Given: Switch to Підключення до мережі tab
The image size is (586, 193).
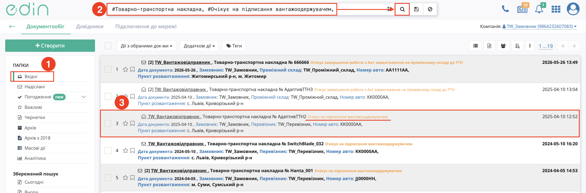Looking at the screenshot, I should pos(146,27).
